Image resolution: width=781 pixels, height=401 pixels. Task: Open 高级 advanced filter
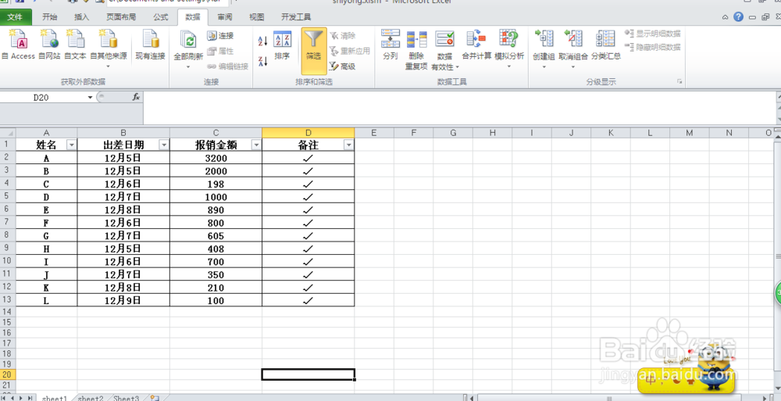coord(343,66)
